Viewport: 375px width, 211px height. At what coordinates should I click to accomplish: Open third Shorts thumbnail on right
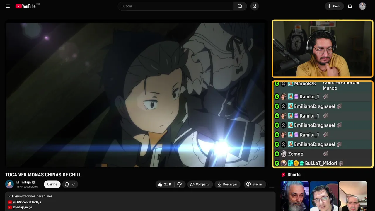tap(353, 196)
